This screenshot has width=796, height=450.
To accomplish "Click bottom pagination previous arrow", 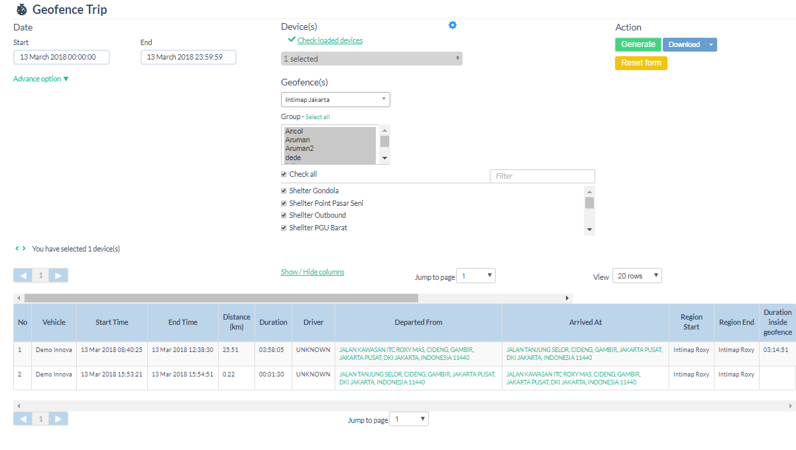I will 23,419.
